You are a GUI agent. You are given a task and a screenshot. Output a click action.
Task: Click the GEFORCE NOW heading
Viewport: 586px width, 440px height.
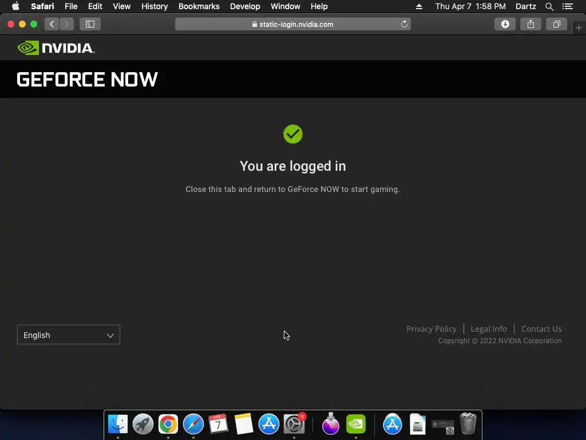(87, 79)
